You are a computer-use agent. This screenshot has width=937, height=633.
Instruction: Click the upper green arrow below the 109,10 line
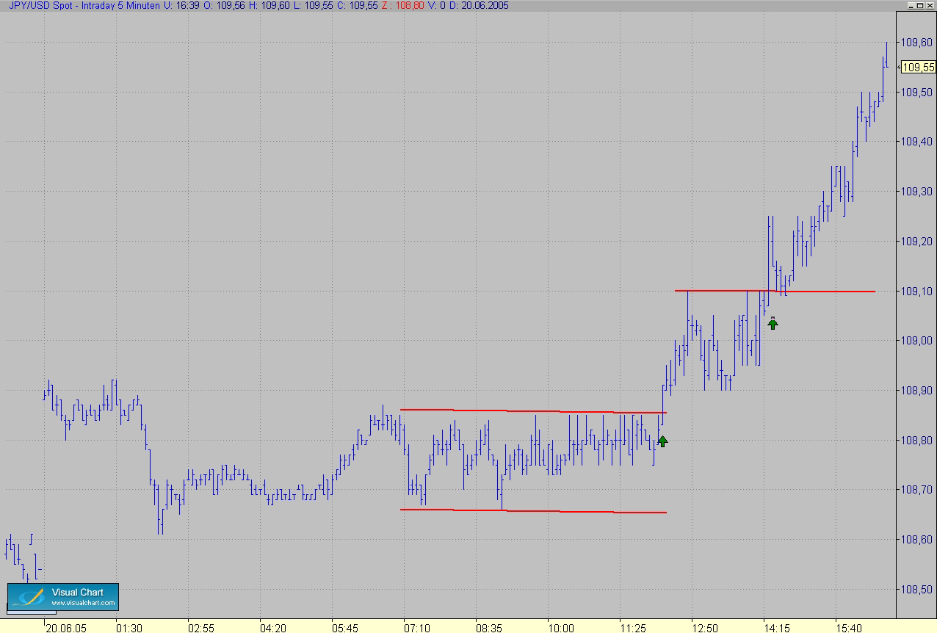point(773,323)
